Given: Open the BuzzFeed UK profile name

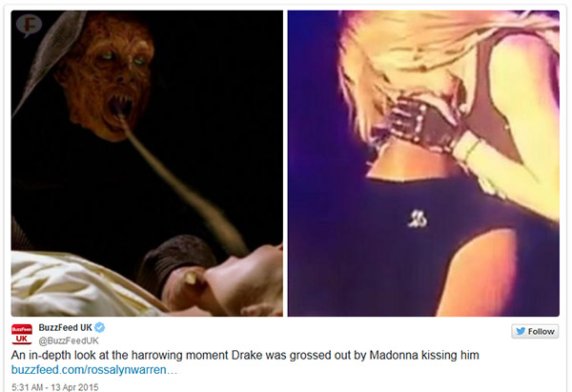Looking at the screenshot, I should point(65,327).
